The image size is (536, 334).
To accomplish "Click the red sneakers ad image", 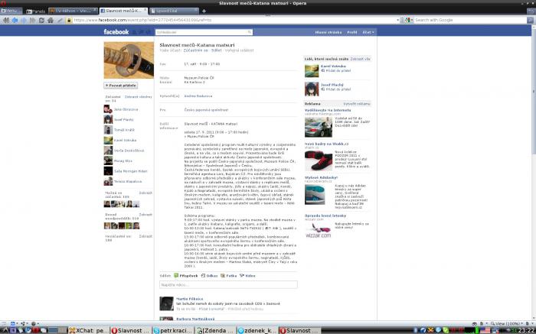I will click(x=319, y=161).
